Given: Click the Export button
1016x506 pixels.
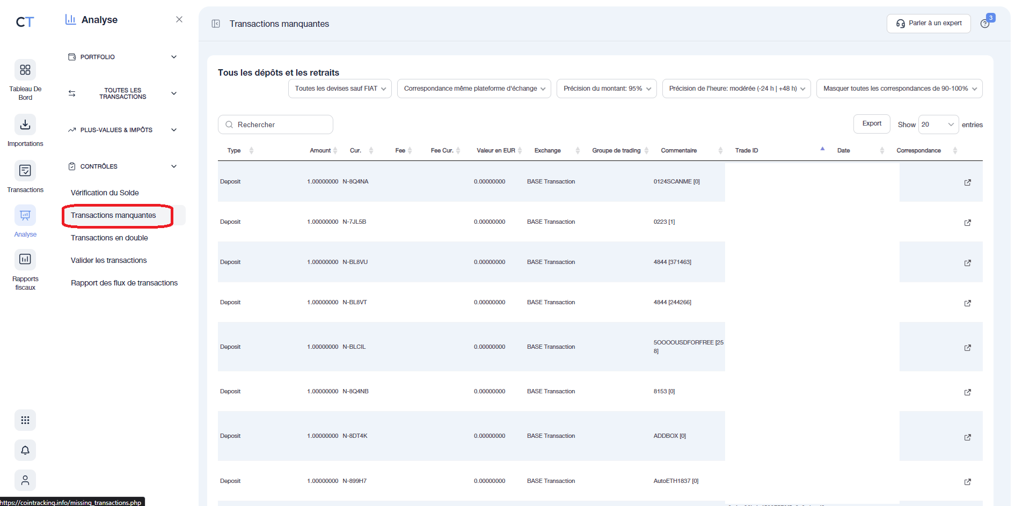Looking at the screenshot, I should 872,123.
